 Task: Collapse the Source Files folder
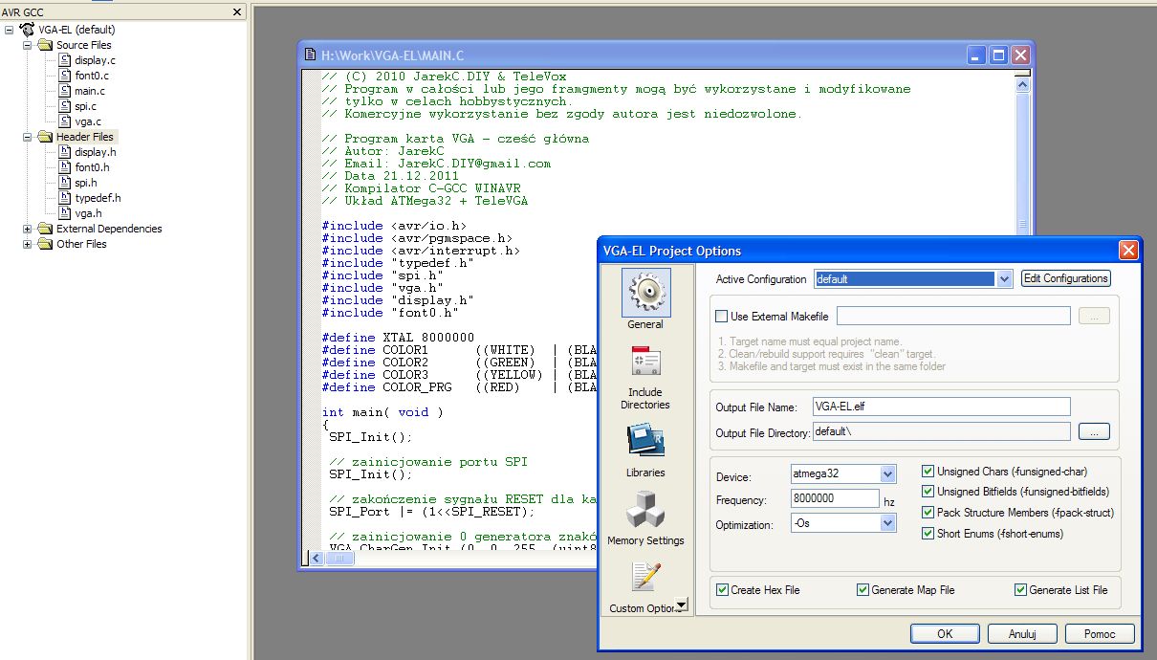coord(27,45)
